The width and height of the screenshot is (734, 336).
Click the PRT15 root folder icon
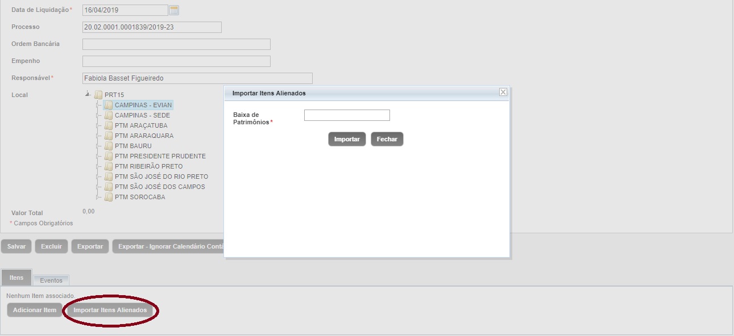click(x=98, y=95)
